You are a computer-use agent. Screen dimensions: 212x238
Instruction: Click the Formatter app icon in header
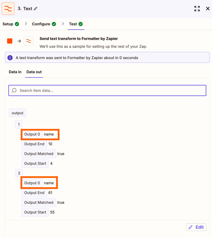pyautogui.click(x=8, y=9)
